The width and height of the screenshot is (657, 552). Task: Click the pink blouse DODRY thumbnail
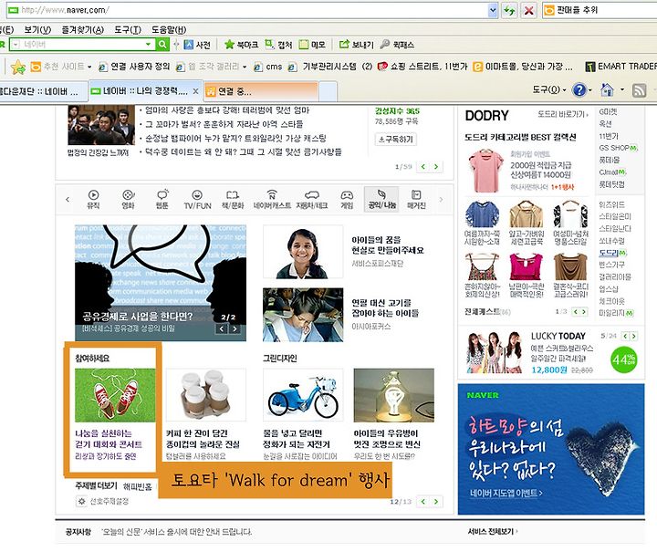click(x=485, y=171)
